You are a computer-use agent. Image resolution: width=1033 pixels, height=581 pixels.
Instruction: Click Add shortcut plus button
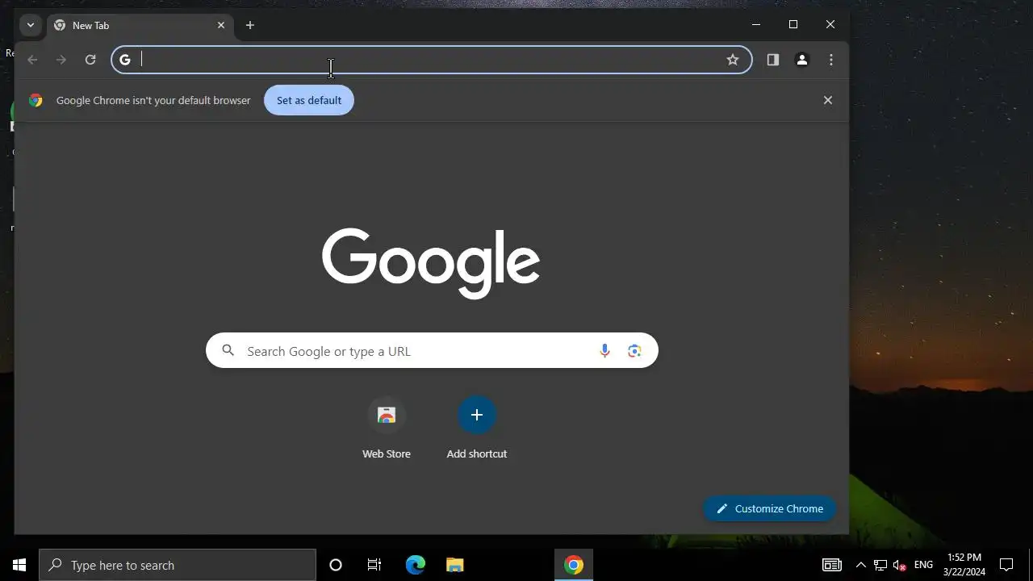[x=477, y=415]
